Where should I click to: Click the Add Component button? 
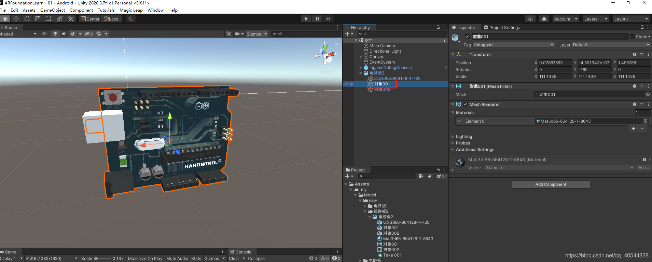[x=551, y=184]
